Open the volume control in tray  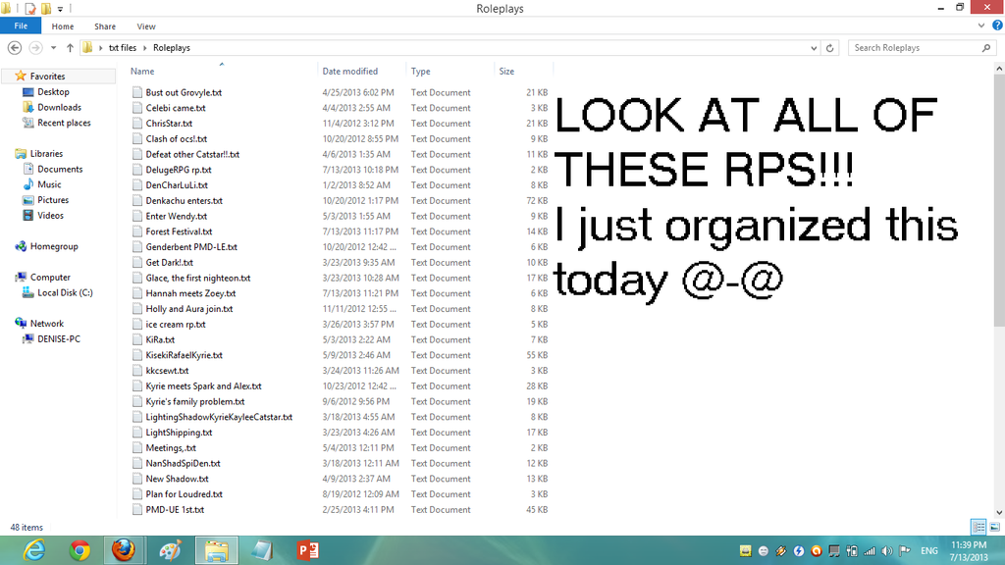point(887,551)
